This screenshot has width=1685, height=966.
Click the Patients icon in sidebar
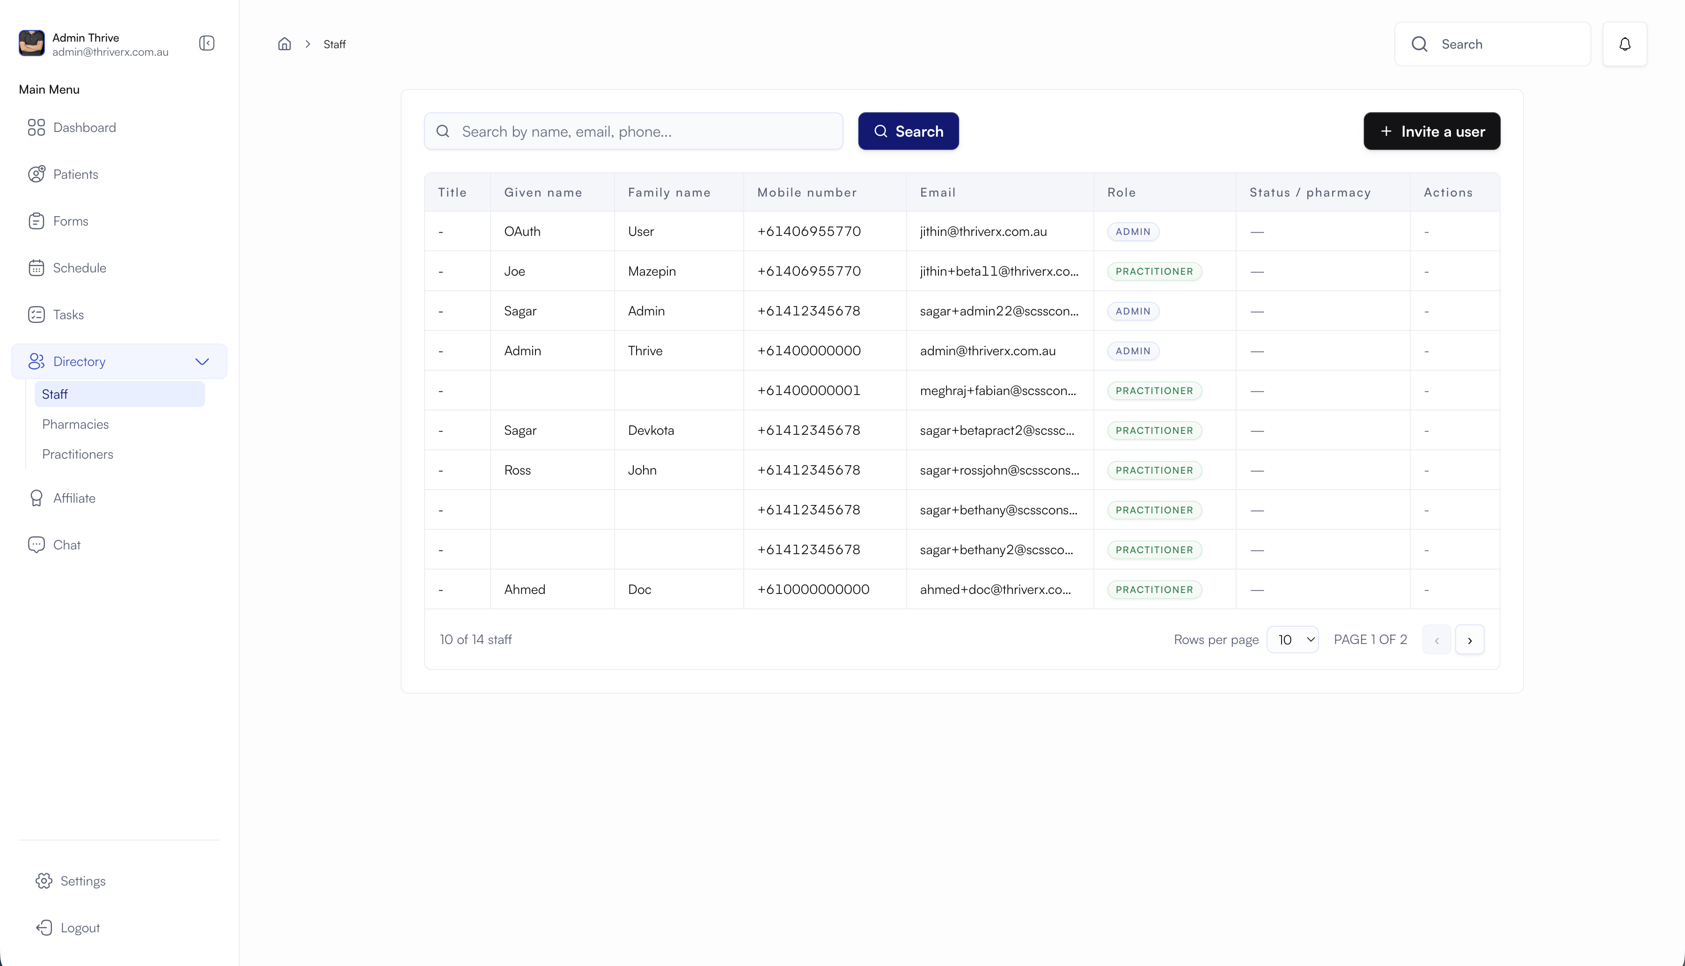click(37, 174)
